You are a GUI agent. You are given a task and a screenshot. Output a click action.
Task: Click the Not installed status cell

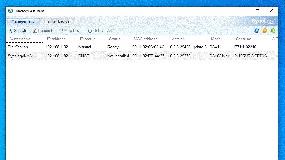coord(118,56)
